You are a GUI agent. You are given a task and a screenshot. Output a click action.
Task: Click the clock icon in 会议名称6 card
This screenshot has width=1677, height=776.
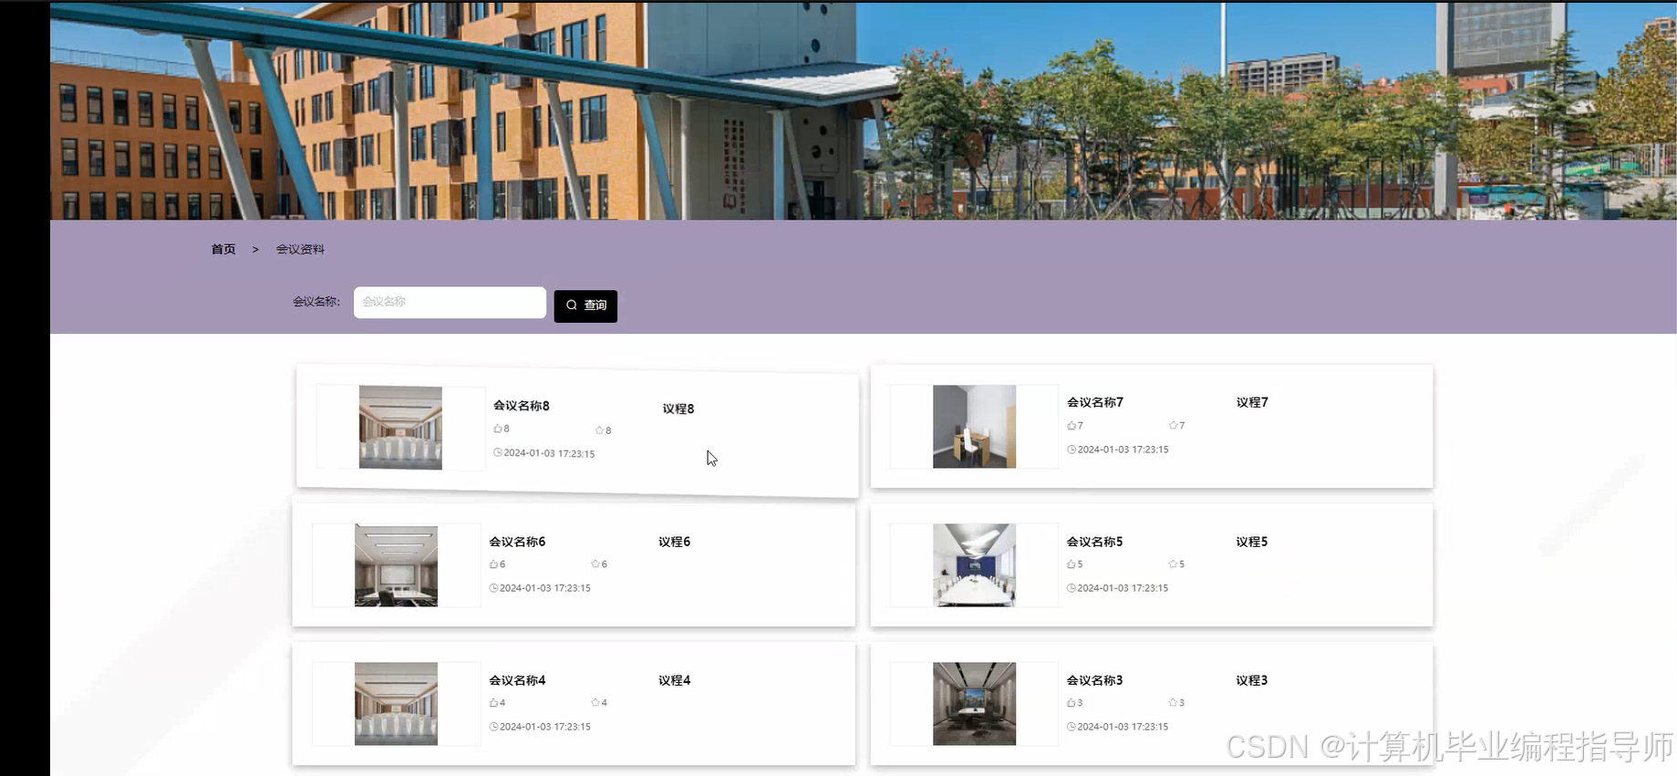tap(493, 588)
